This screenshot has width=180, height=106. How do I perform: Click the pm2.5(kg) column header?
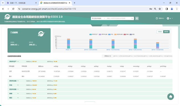click(163, 66)
